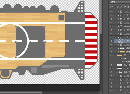Select the text layer T icon
The image size is (130, 94).
[121, 26]
